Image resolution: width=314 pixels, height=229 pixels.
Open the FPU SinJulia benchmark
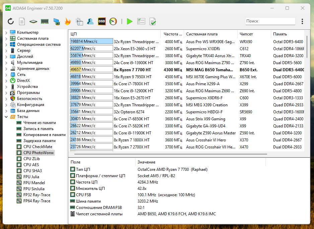point(34,189)
